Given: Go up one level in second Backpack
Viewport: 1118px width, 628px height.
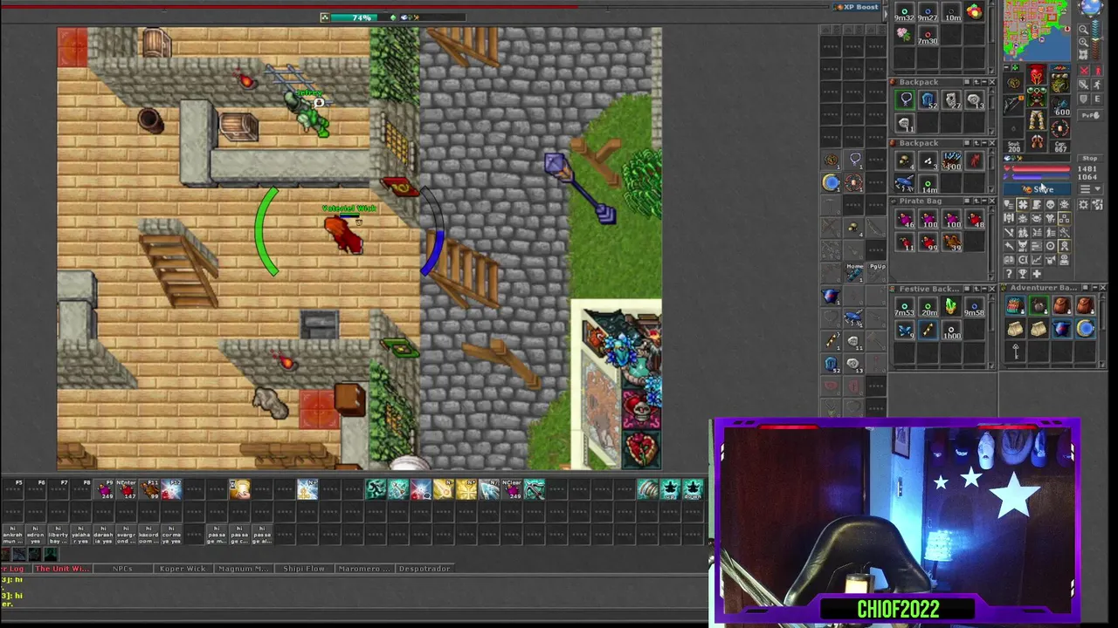Looking at the screenshot, I should [x=977, y=143].
